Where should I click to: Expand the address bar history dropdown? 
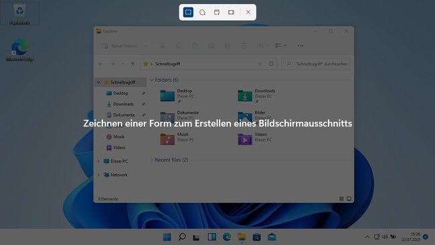pos(260,64)
